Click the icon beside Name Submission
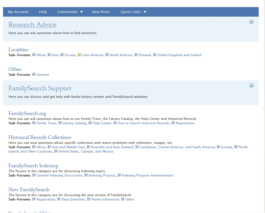265x213 pixels. pyautogui.click(x=89, y=199)
